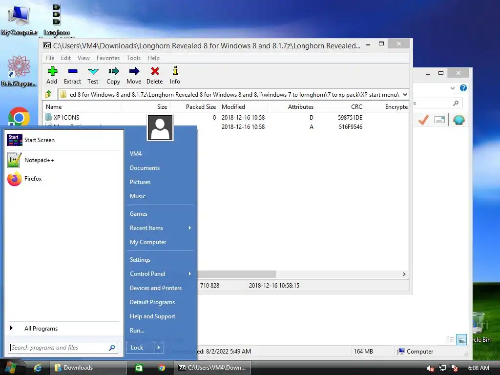
Task: Click the muted volume tray icon
Action: coord(431,368)
